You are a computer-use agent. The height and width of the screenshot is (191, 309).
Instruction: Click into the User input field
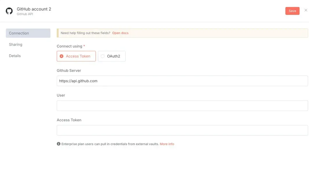tap(182, 106)
